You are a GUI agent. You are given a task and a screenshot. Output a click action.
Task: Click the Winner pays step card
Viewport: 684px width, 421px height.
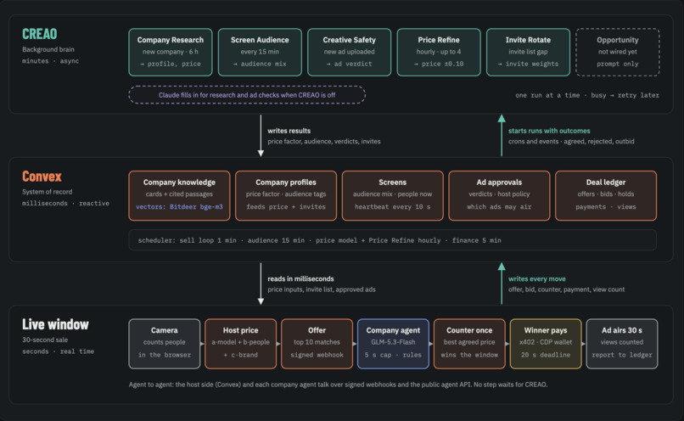pyautogui.click(x=546, y=344)
